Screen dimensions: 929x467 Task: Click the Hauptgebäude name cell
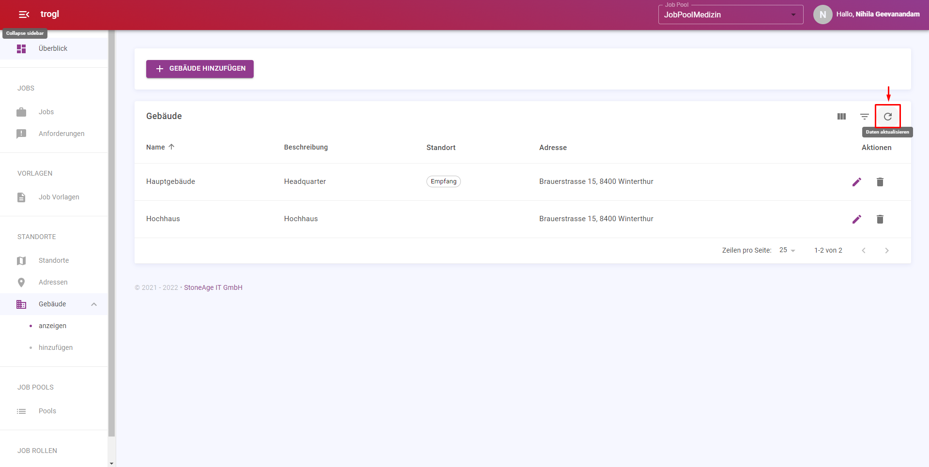[x=170, y=181]
